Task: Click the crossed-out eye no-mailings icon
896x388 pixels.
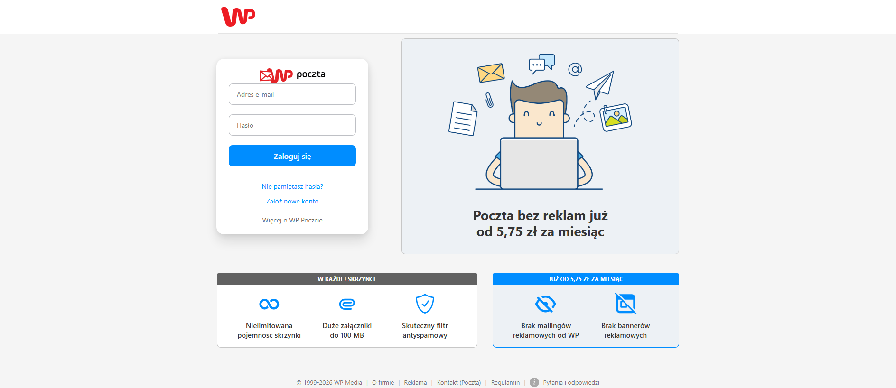Action: [x=546, y=304]
